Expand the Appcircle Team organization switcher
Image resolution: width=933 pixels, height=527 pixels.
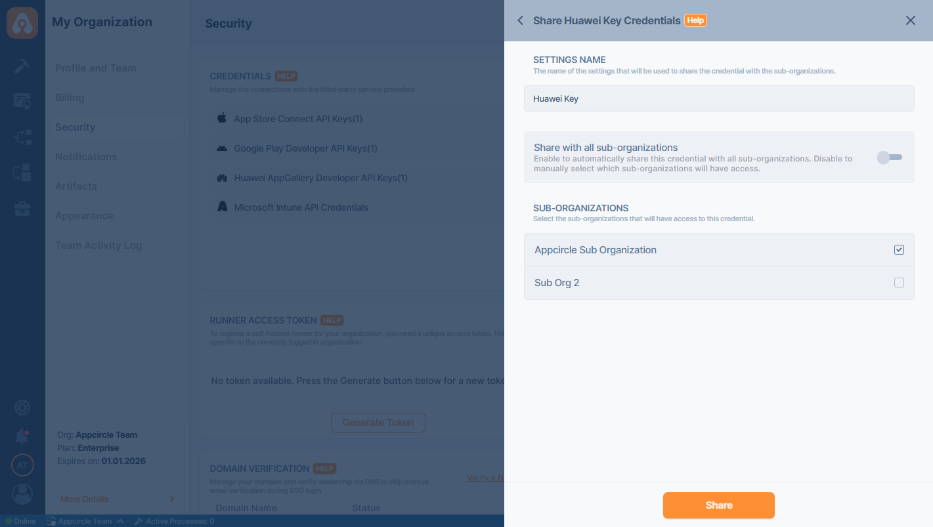click(85, 521)
